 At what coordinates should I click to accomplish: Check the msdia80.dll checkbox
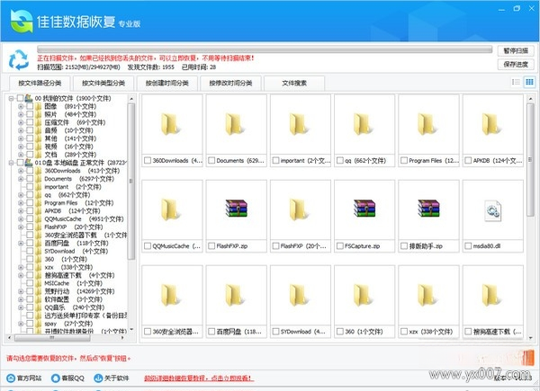(468, 246)
